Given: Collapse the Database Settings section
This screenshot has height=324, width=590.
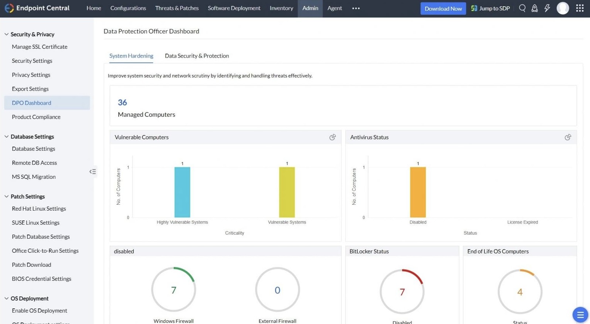Looking at the screenshot, I should click(6, 136).
